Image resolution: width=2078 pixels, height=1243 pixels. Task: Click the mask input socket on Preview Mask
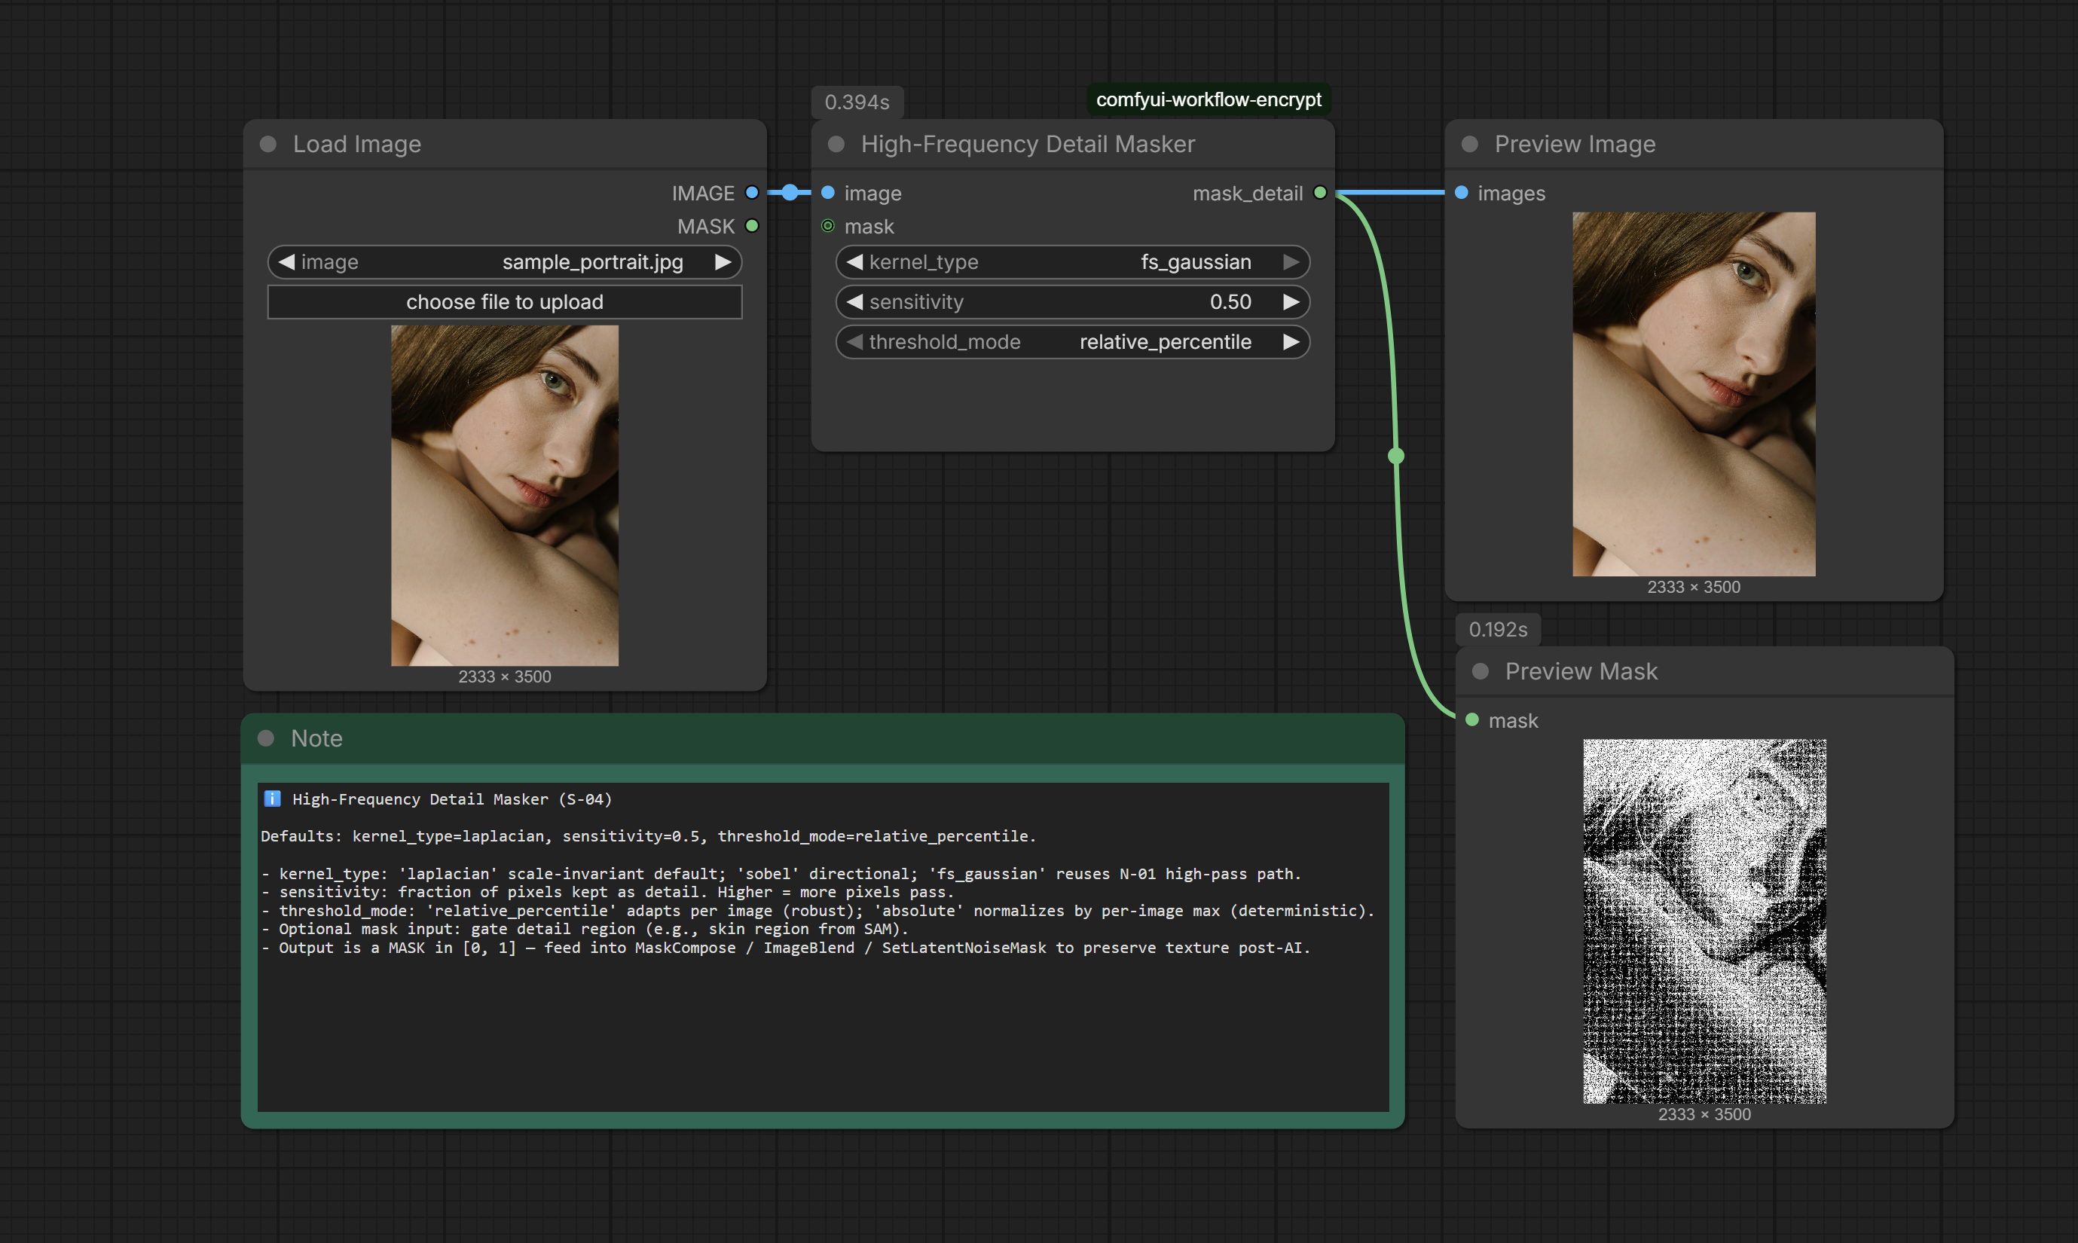(1472, 720)
